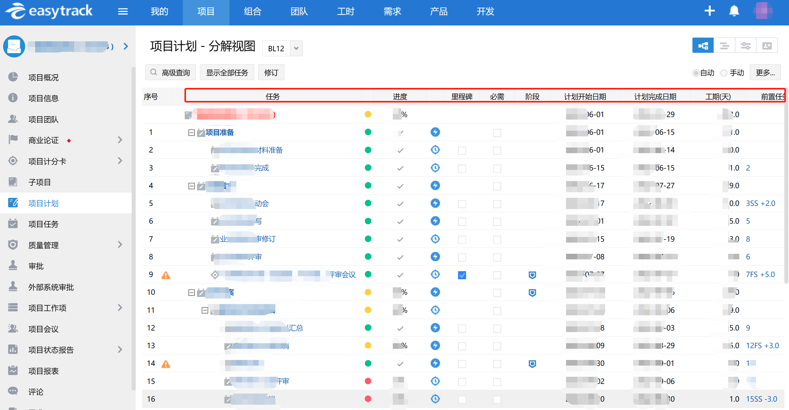Viewport: 789px width, 410px height.
Task: Click the 显示全部任务 button
Action: point(227,73)
